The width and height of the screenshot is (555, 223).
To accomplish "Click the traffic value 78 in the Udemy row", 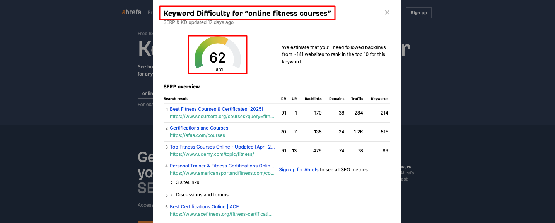I will pos(360,151).
